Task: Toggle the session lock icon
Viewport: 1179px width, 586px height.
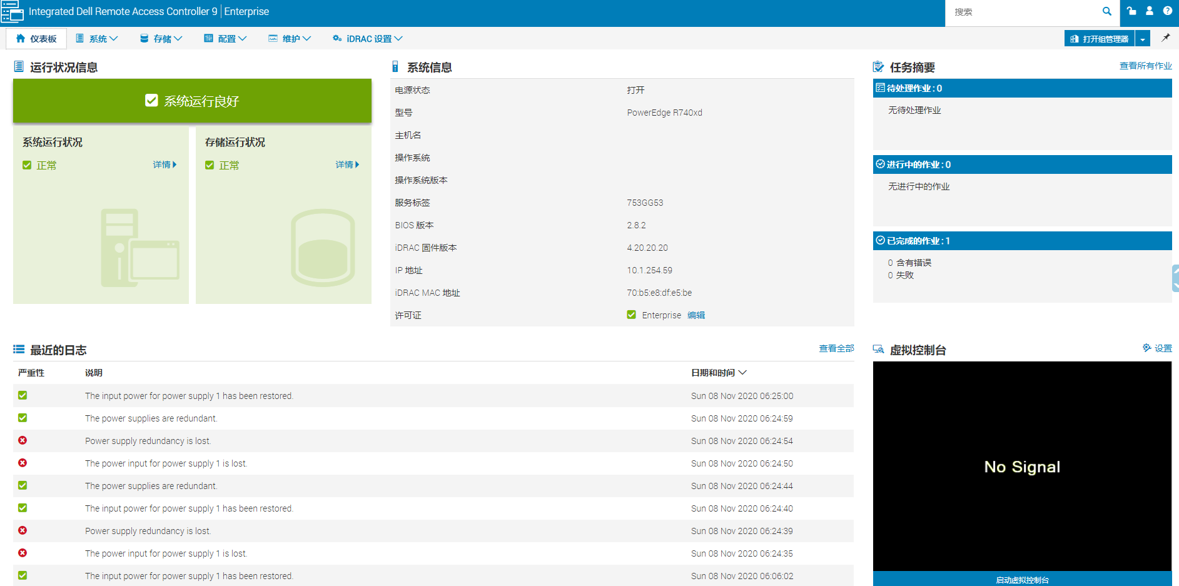Action: click(x=1131, y=11)
